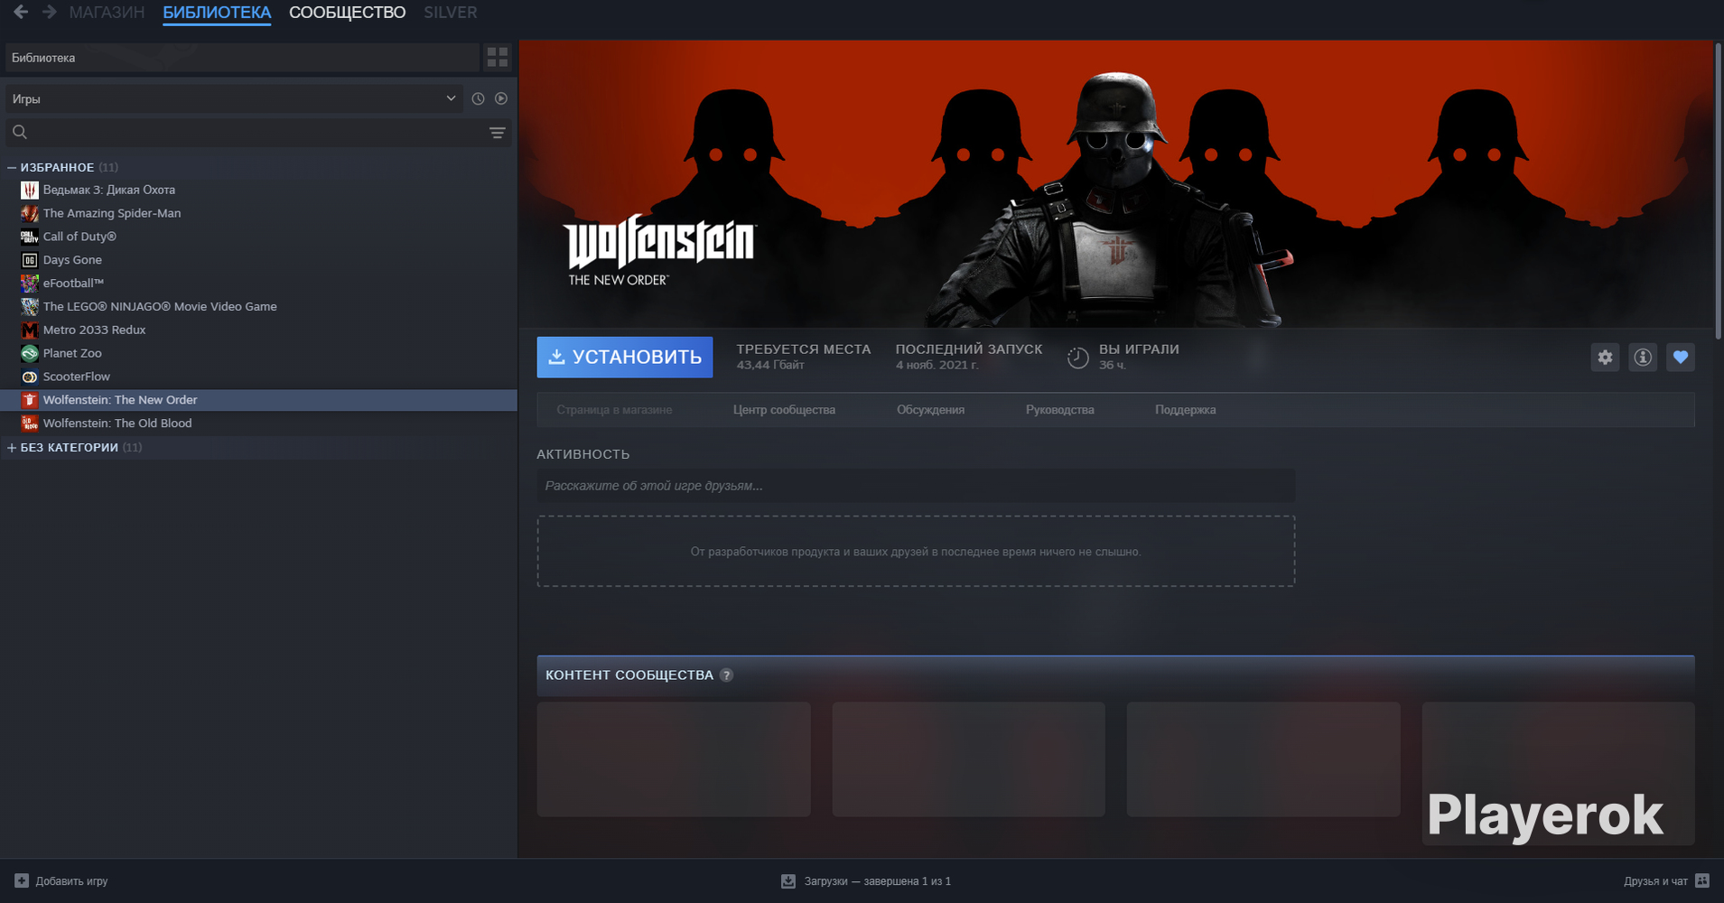Open the СООБЩЕСТВО tab
1724x903 pixels.
347,13
